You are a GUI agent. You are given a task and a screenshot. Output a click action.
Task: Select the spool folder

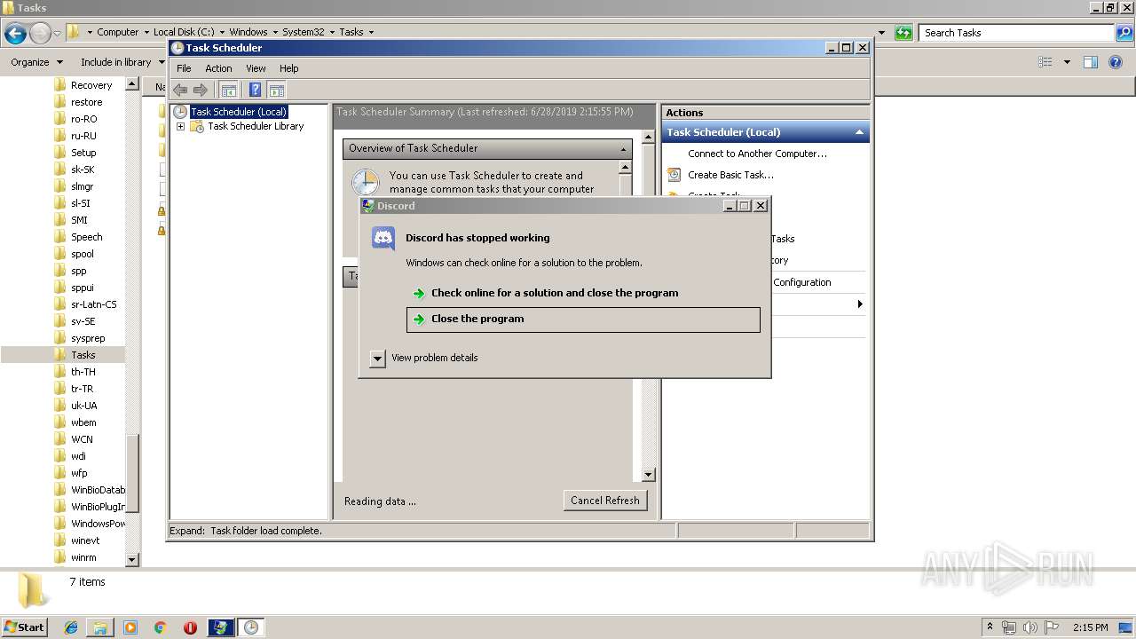click(x=83, y=254)
